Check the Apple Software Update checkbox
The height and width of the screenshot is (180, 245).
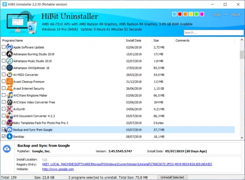tap(4, 47)
